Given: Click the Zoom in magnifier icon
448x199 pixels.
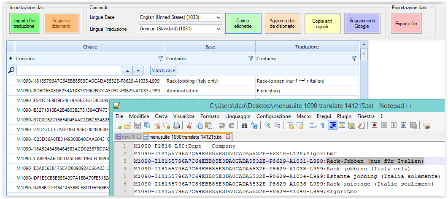Looking at the screenshot, I should click(x=267, y=125).
